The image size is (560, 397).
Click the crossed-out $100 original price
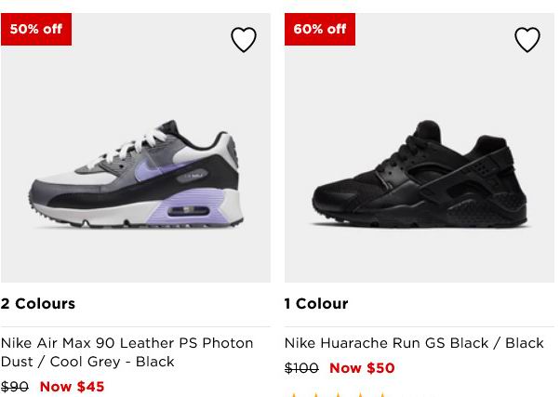click(x=301, y=368)
